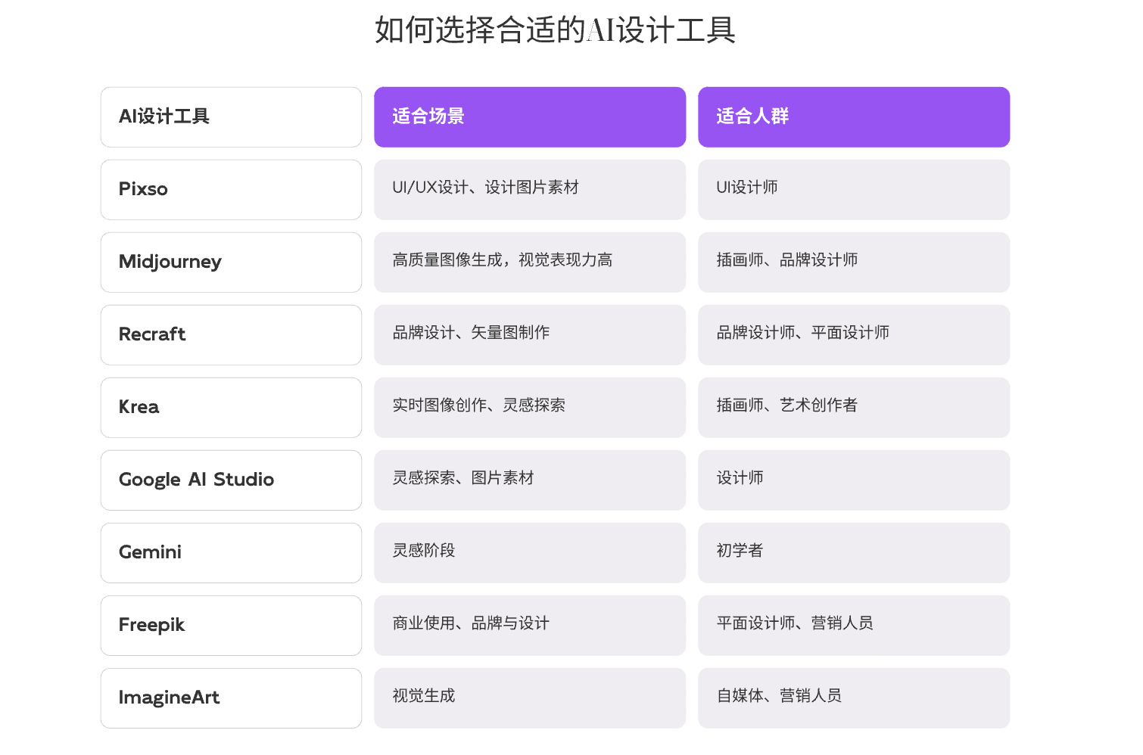Select the Google AI Studio card
Viewport: 1143px width, 755px height.
(x=231, y=480)
